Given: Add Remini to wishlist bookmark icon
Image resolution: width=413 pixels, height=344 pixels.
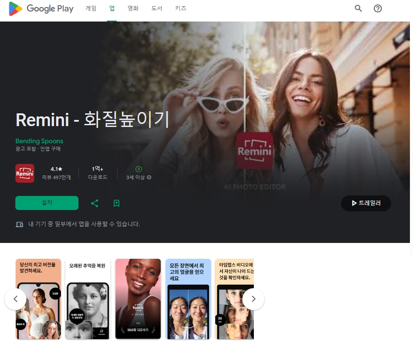Looking at the screenshot, I should 117,203.
